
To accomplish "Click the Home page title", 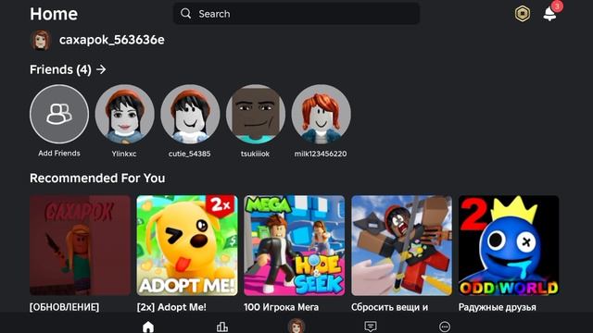I will pyautogui.click(x=54, y=14).
